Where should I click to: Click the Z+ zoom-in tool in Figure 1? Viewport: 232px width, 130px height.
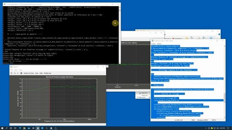(x=15, y=73)
